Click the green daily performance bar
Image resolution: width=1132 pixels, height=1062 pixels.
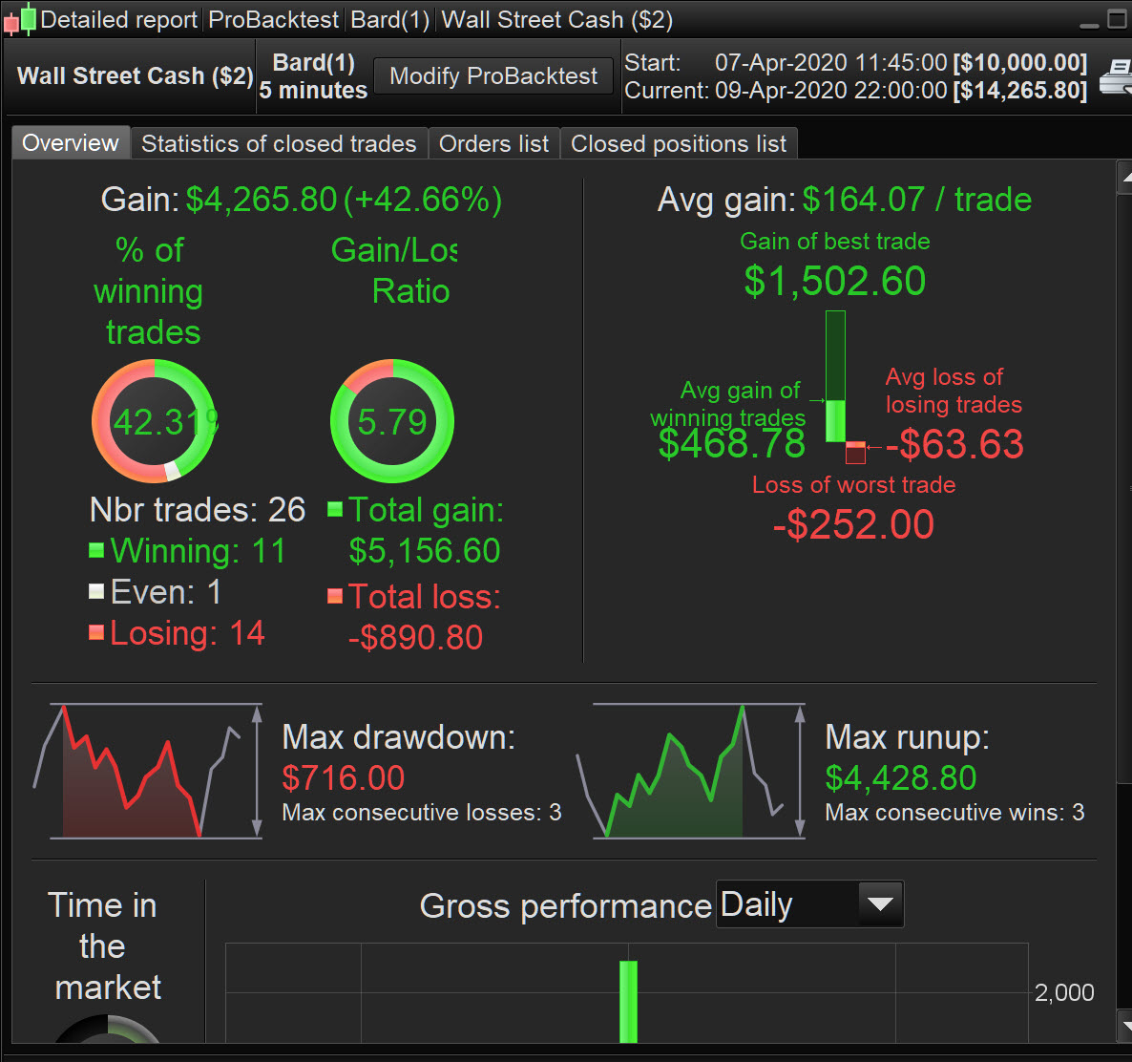click(628, 1001)
